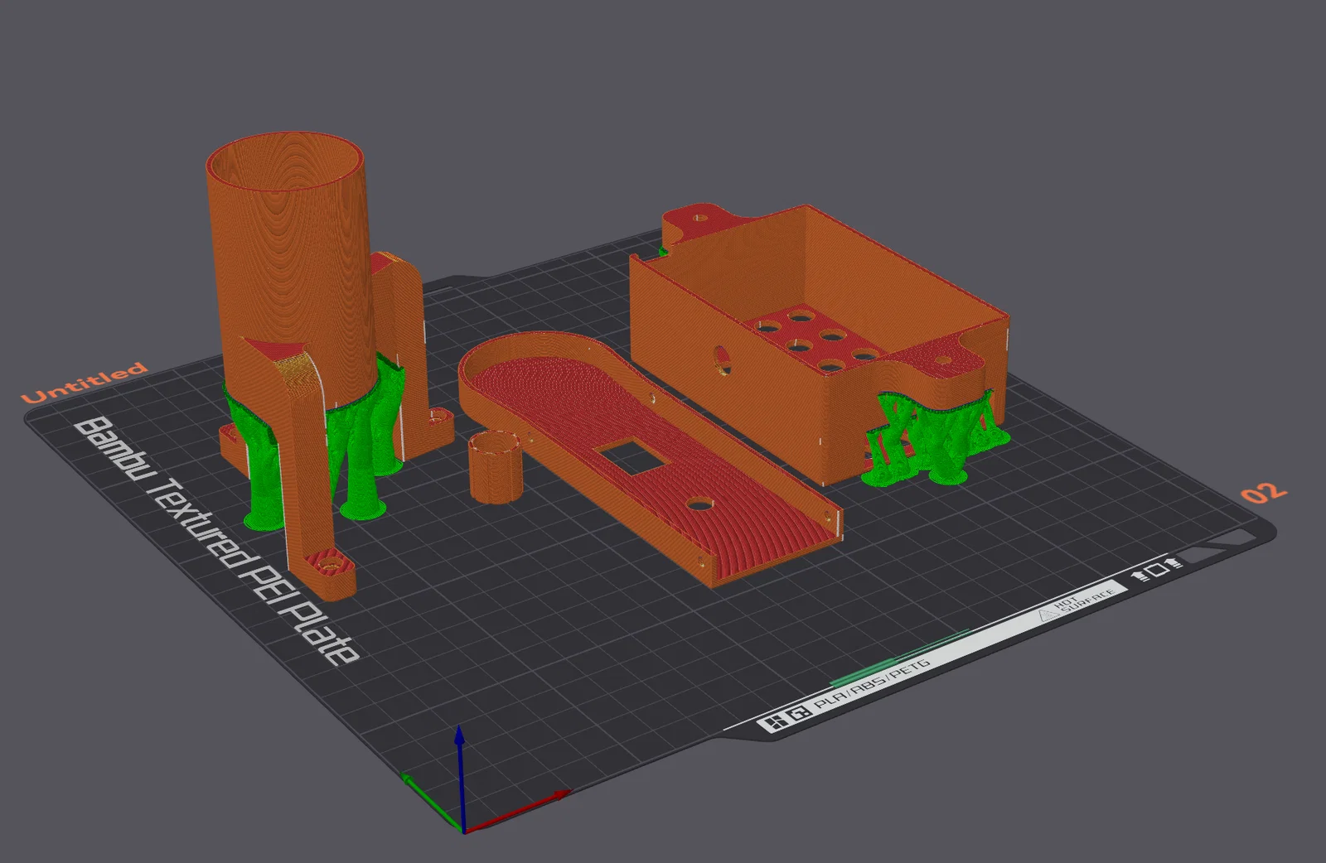
Task: Click the front foot screw hole of the cylinder stand
Action: [x=331, y=565]
